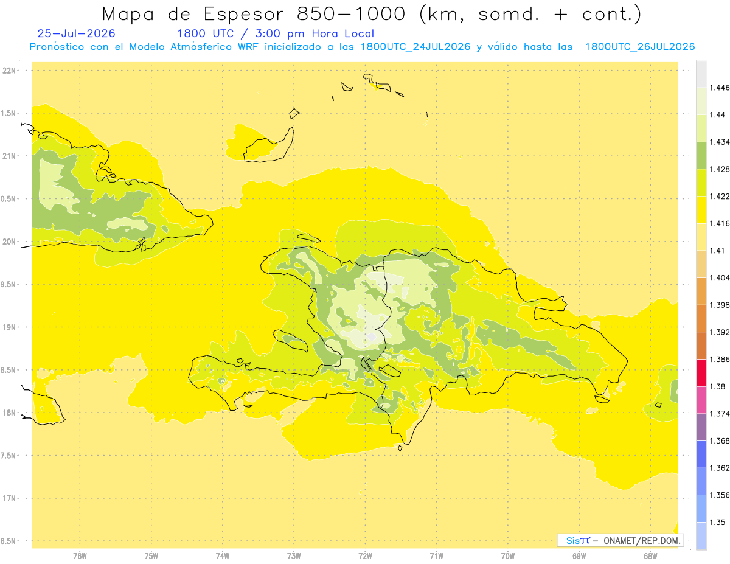Click the legend value '1.368'
730x564 pixels.
(x=720, y=441)
